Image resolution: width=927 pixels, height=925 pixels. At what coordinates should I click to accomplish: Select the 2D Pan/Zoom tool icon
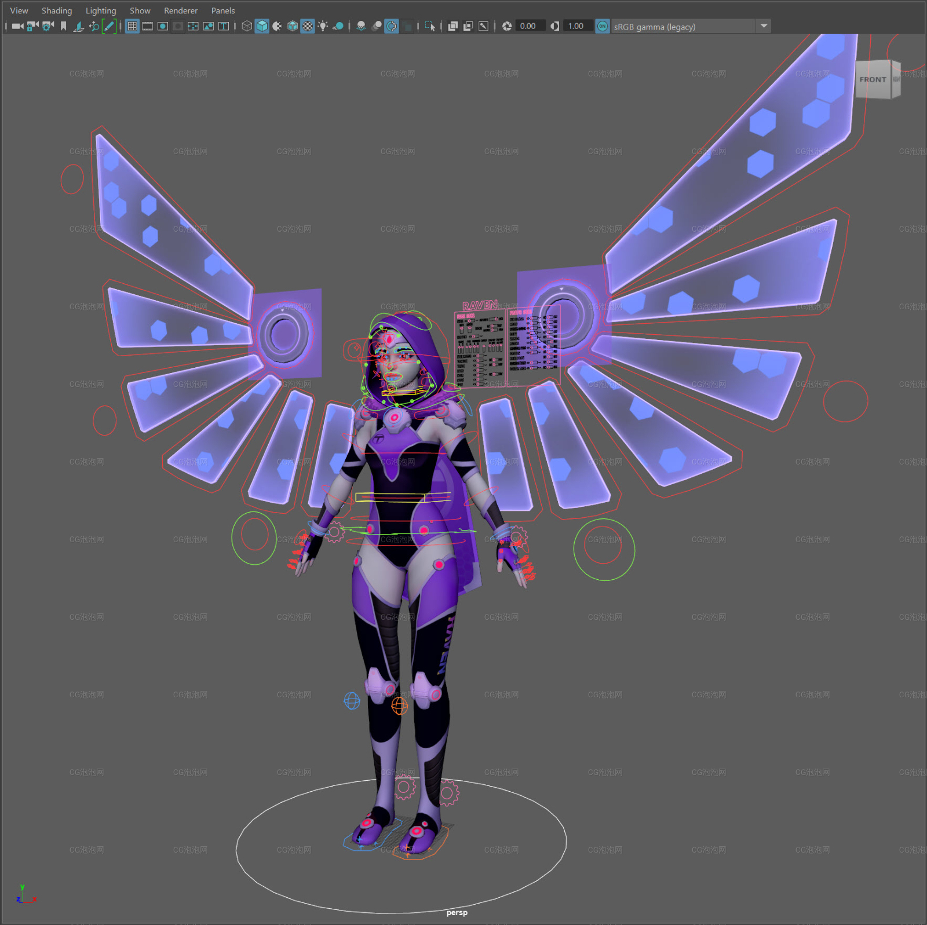click(x=94, y=26)
